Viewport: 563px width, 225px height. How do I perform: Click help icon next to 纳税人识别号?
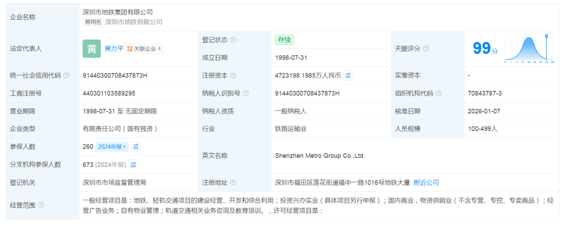click(246, 94)
